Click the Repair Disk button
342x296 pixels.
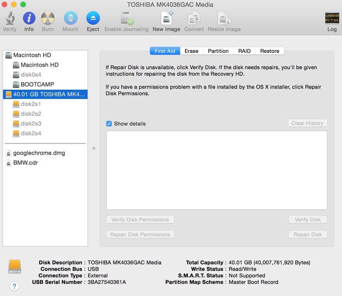coord(308,234)
